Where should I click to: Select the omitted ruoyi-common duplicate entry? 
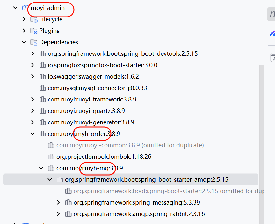[x=130, y=145]
